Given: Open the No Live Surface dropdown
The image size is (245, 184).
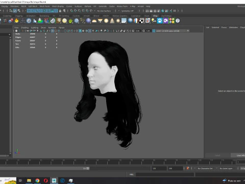Looking at the screenshot, I should (x=104, y=11).
